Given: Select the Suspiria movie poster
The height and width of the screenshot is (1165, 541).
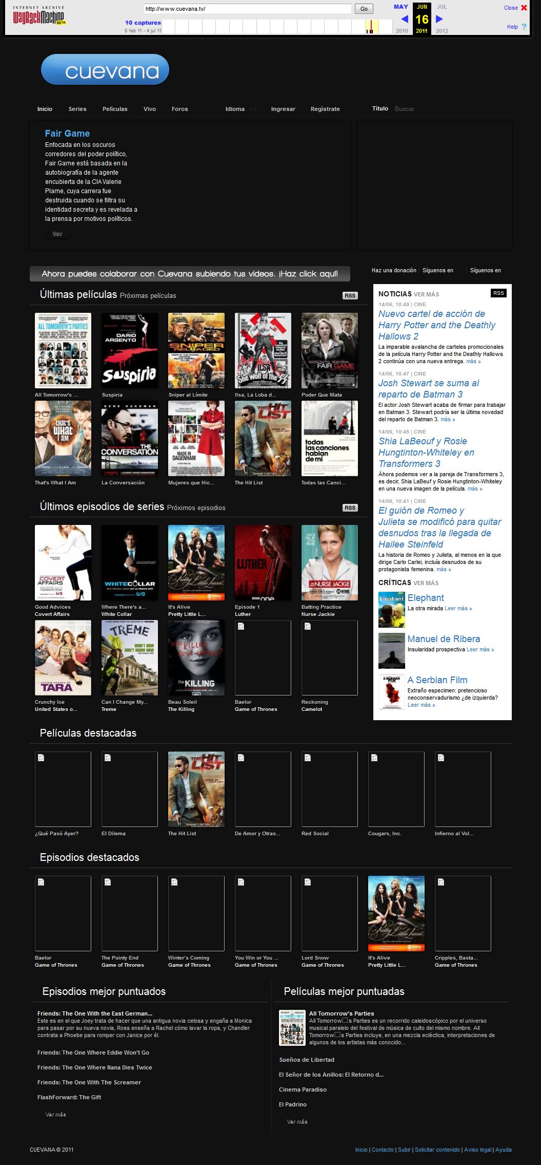Looking at the screenshot, I should (130, 350).
